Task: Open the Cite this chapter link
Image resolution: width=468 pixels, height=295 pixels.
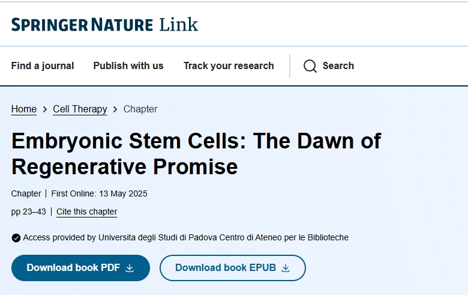Action: tap(87, 211)
